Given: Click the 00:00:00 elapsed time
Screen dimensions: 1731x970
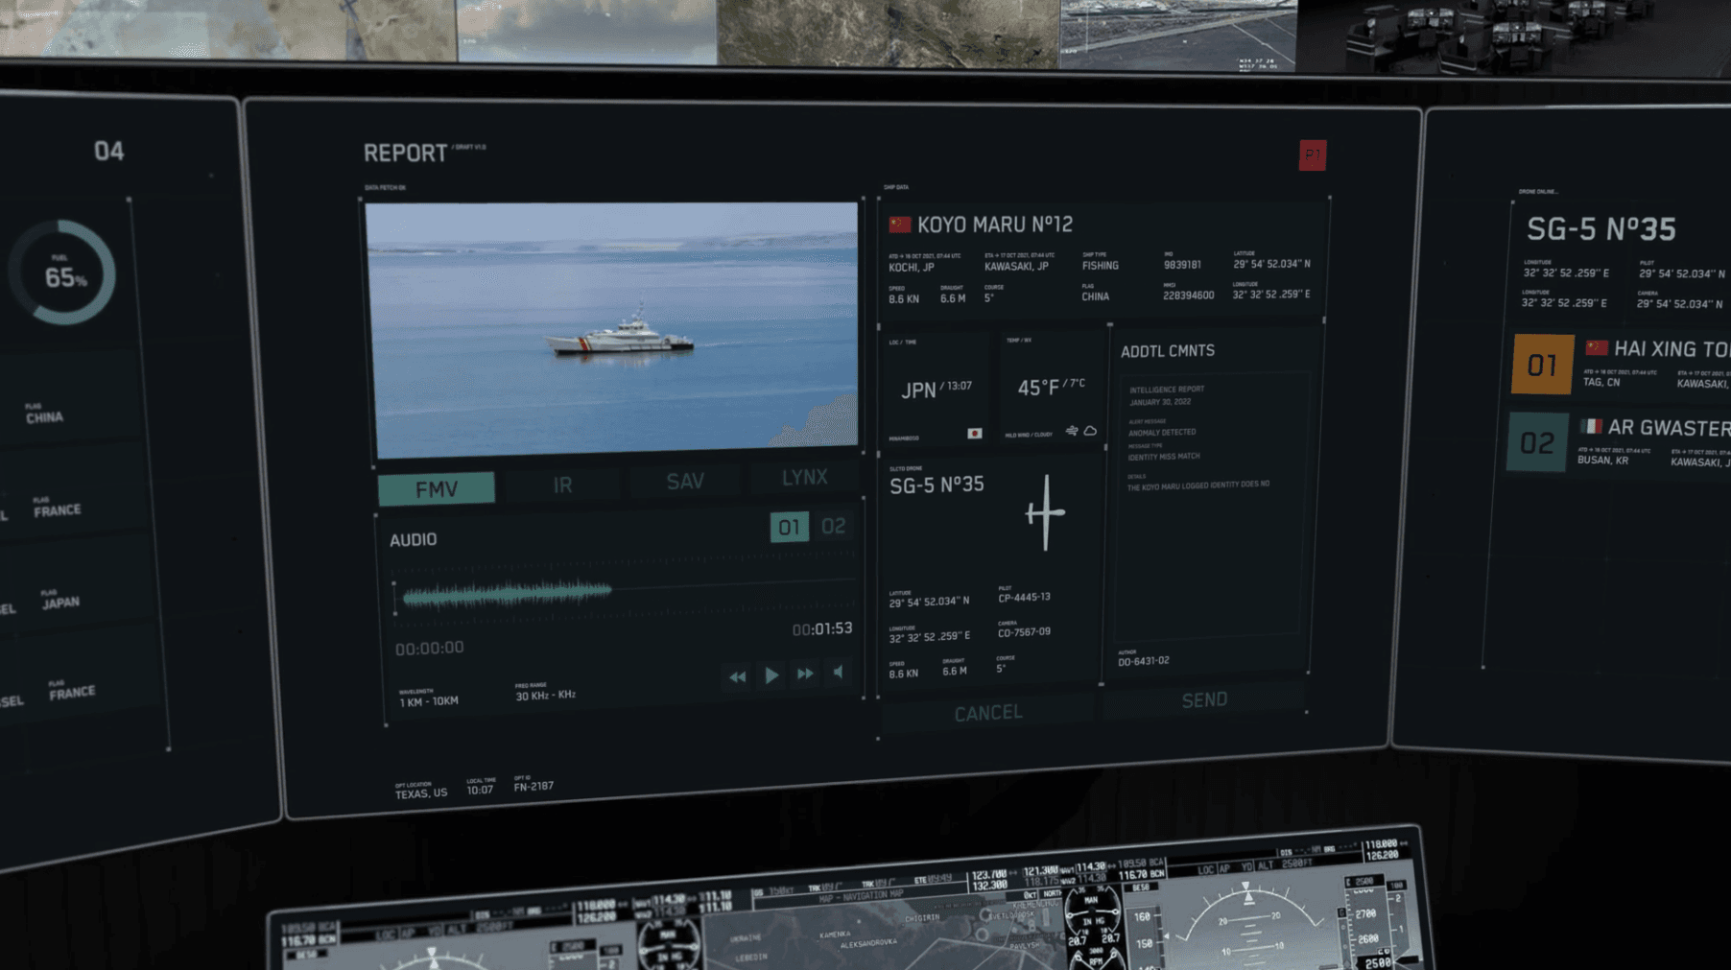Looking at the screenshot, I should [429, 649].
